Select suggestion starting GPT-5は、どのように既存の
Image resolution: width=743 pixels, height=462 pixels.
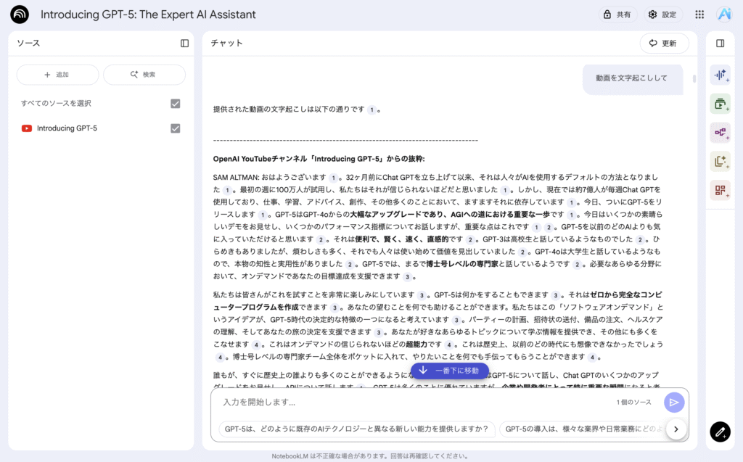[356, 429]
